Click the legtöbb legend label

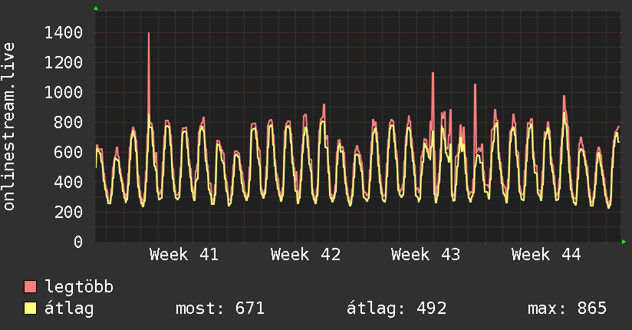(79, 287)
